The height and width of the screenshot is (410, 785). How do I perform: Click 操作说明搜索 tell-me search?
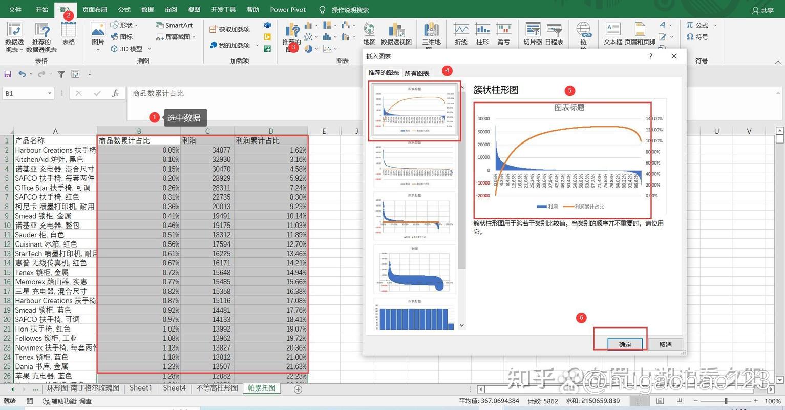pyautogui.click(x=344, y=10)
